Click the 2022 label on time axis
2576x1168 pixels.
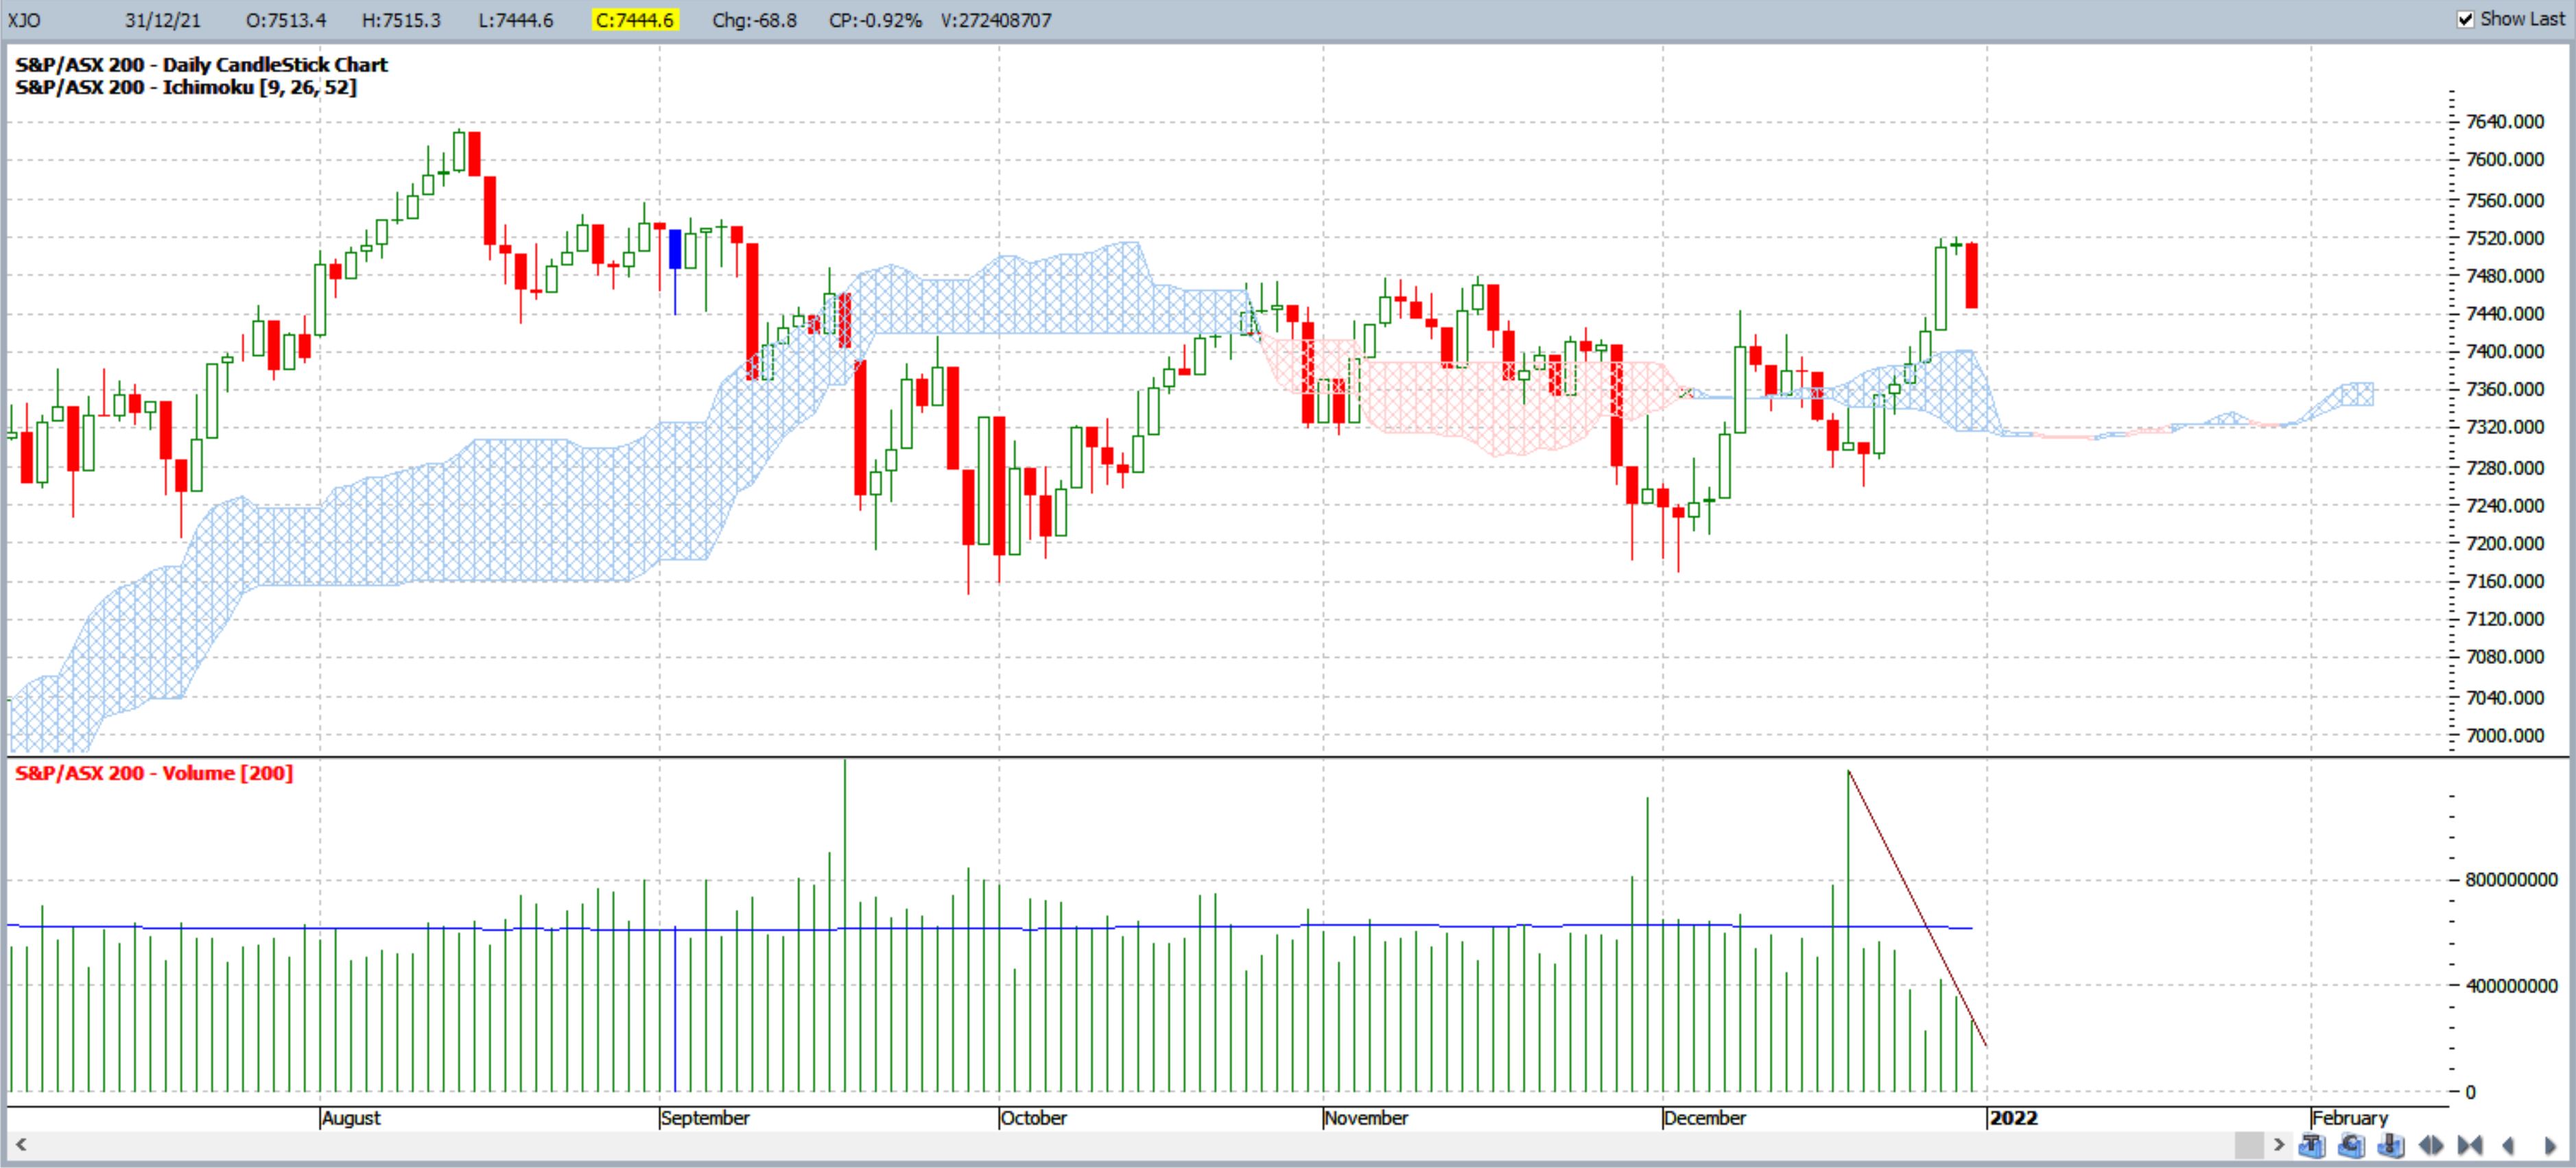tap(2013, 1118)
